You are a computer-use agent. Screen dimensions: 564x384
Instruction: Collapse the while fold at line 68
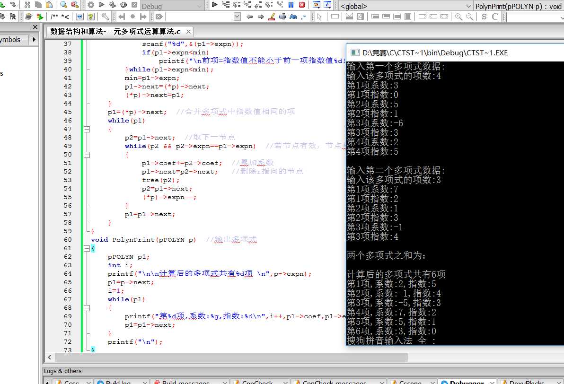[x=87, y=308]
